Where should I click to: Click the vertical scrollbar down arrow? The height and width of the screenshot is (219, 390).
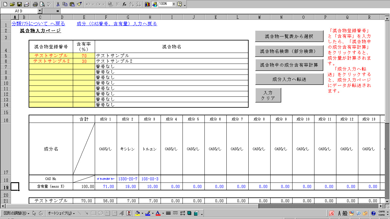(x=388, y=201)
